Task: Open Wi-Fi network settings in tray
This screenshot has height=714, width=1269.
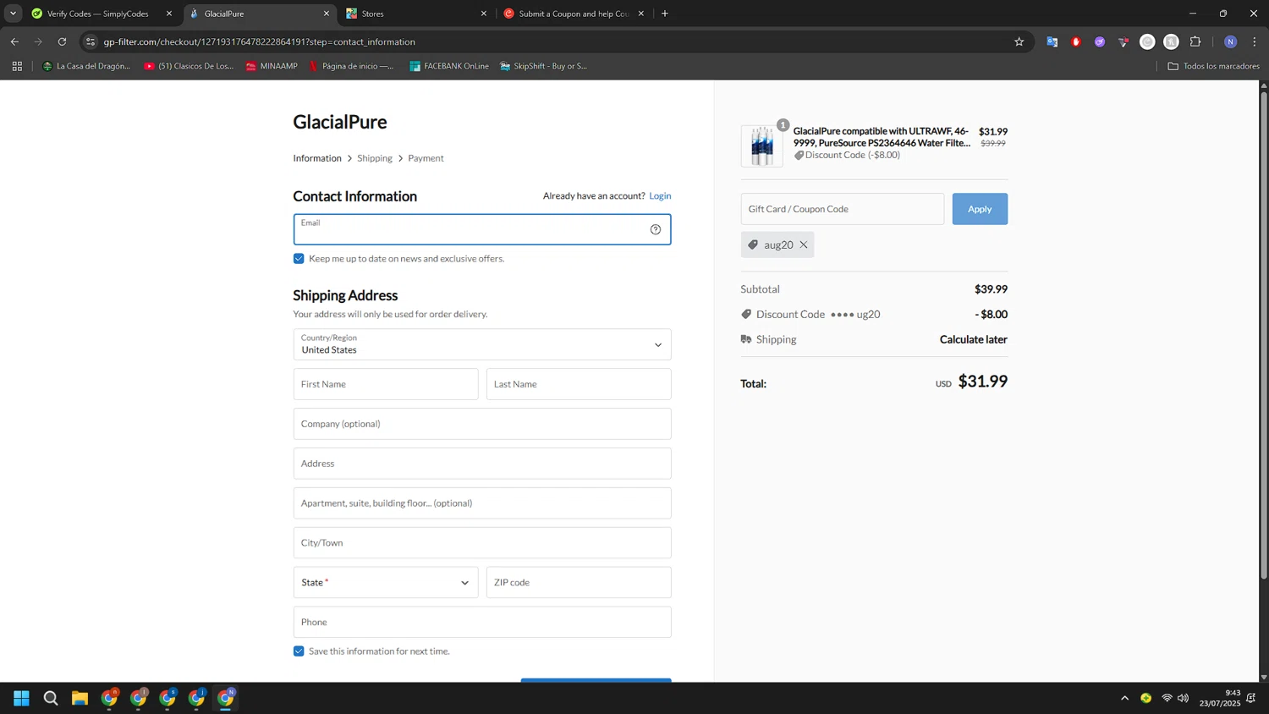Action: tap(1167, 698)
